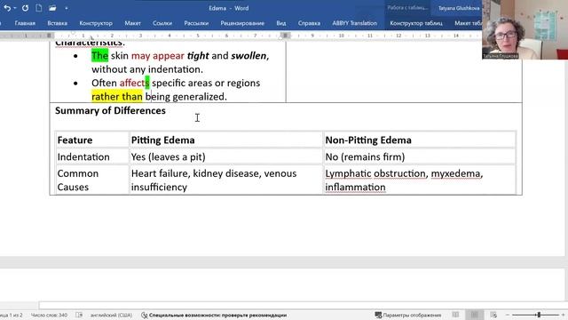568x320 pixels.
Task: Click the accessibility recommendations status message
Action: coord(214,315)
